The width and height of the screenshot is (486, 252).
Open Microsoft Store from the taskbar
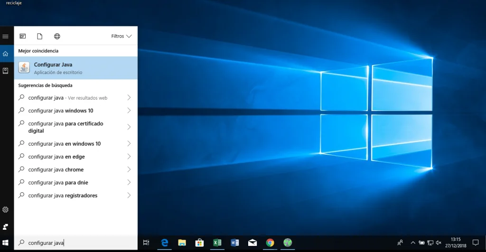click(199, 243)
